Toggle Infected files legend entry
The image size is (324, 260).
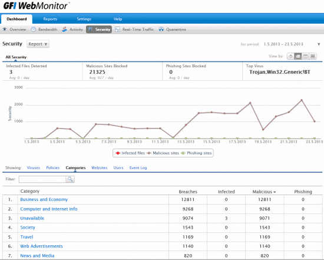130,153
